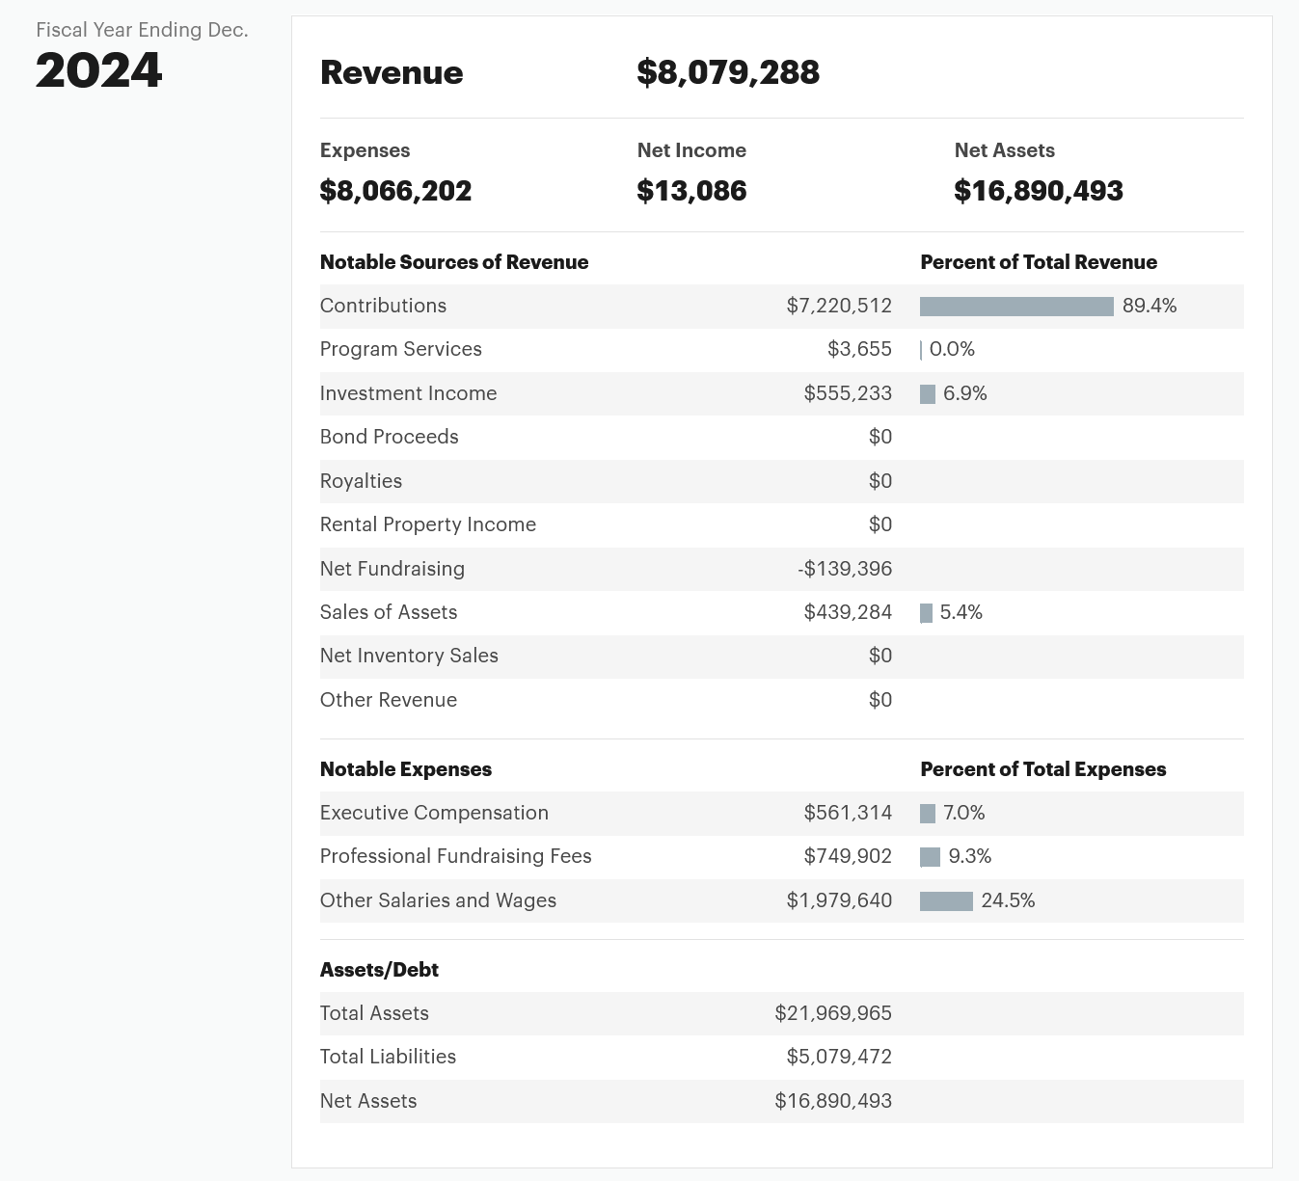Click the $0 value for Bond Proceeds
Viewport: 1299px width, 1181px height.
[880, 437]
